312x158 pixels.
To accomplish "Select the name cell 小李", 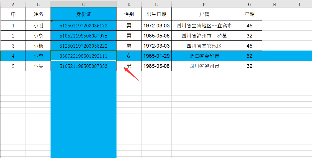I will (38, 56).
